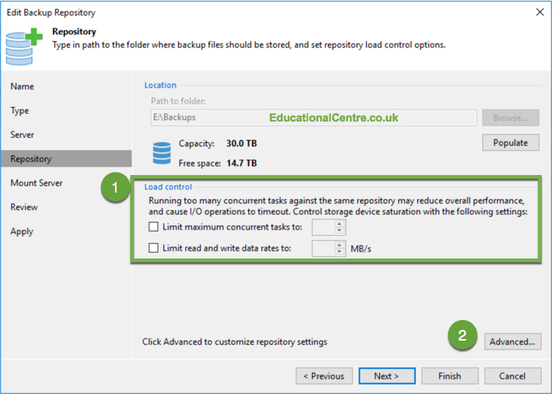
Task: Open the Type step in sidebar
Action: click(x=20, y=111)
